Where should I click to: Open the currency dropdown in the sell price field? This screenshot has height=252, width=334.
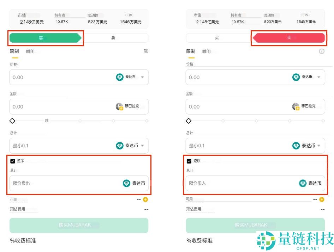[319, 77]
